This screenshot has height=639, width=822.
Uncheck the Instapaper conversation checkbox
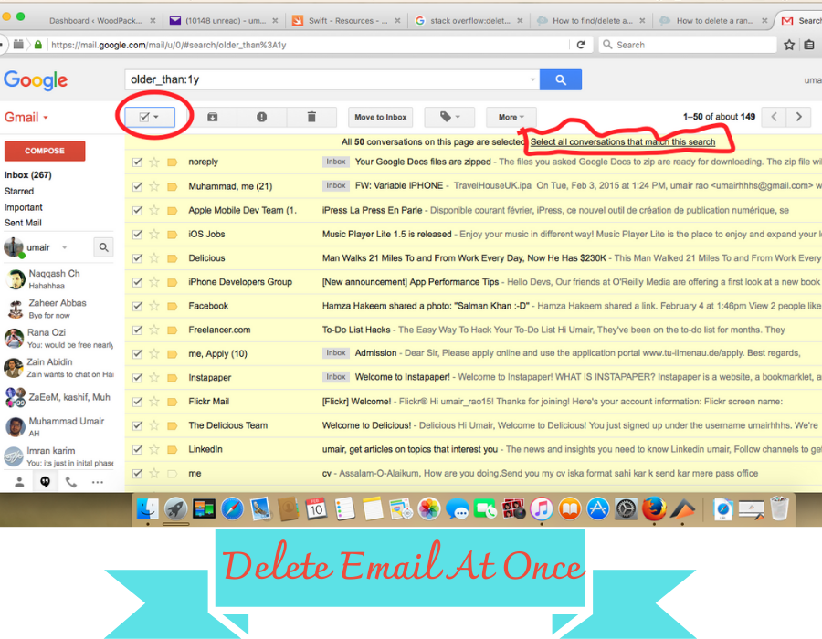coord(137,378)
